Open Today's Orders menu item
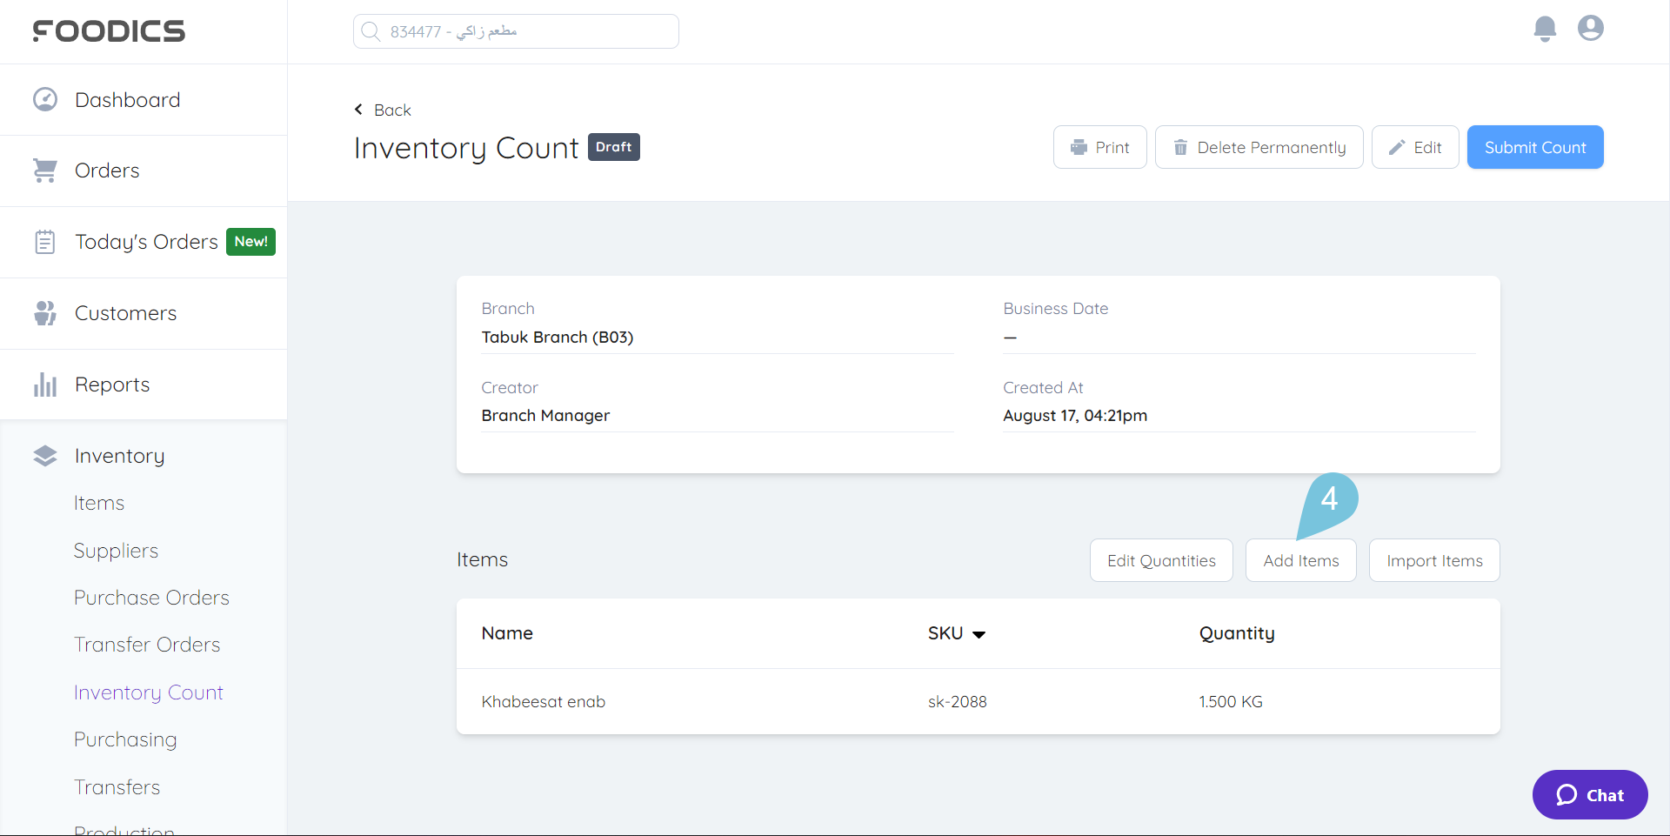This screenshot has height=836, width=1670. coord(144,243)
